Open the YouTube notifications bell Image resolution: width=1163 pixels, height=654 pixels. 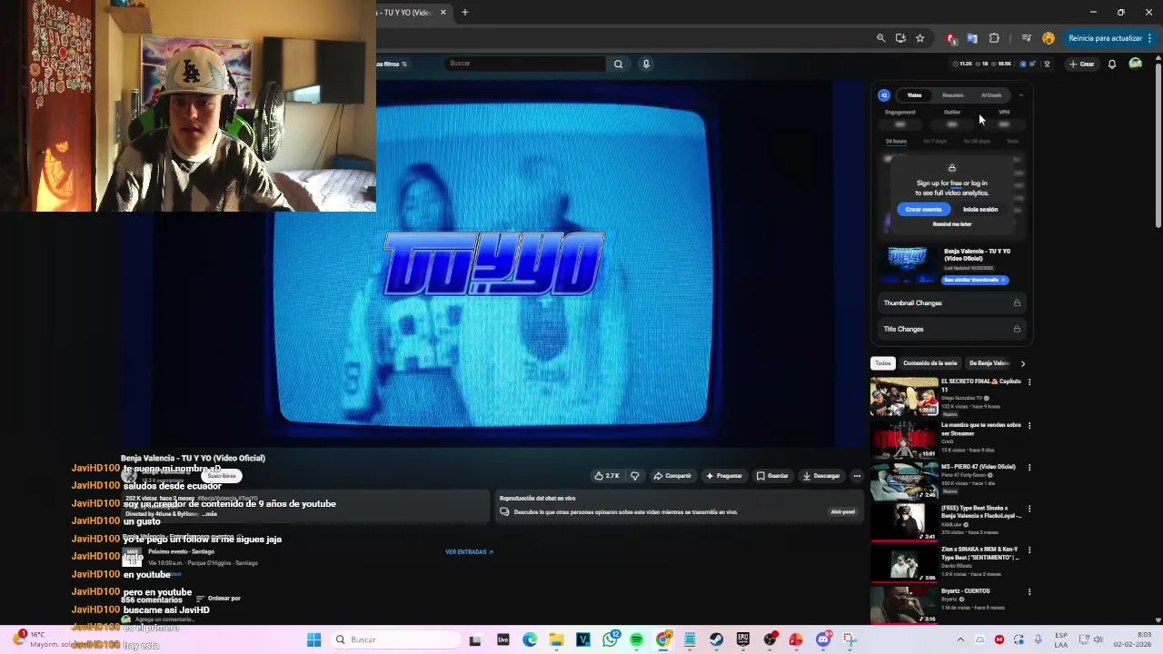(x=1111, y=64)
